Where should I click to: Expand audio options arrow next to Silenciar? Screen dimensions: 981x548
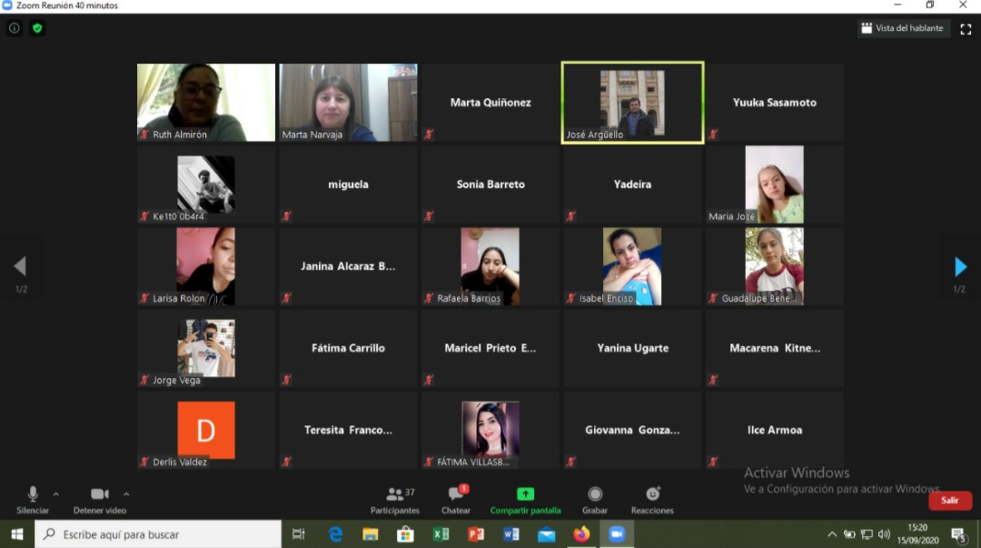click(56, 494)
